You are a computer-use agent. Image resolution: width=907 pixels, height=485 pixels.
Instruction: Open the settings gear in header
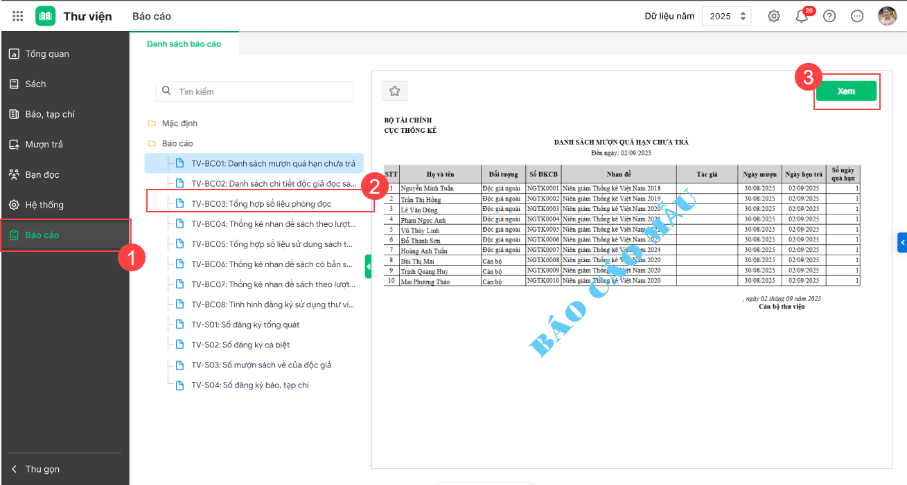point(774,16)
